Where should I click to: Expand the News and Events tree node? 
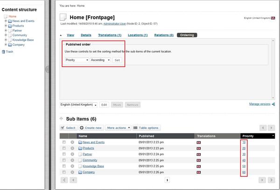coord(6,21)
